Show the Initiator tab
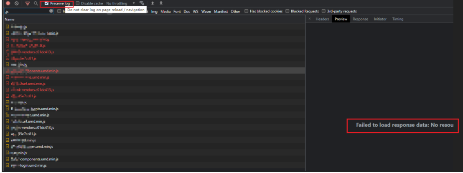The width and height of the screenshot is (463, 173). [x=380, y=19]
